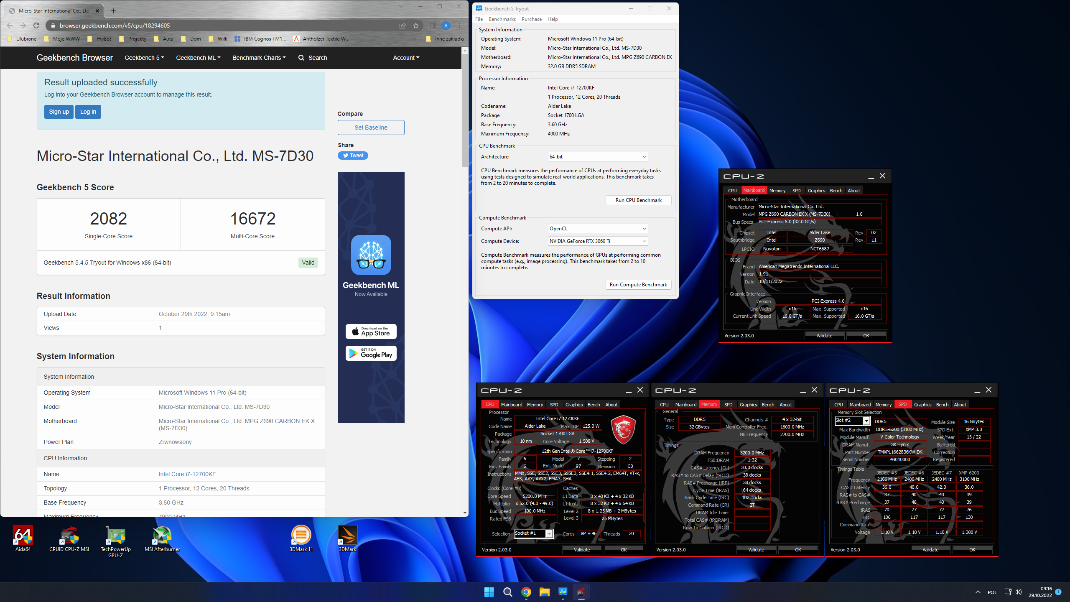The image size is (1070, 602).
Task: Click Search in the Geekbench Browser navbar
Action: click(313, 58)
